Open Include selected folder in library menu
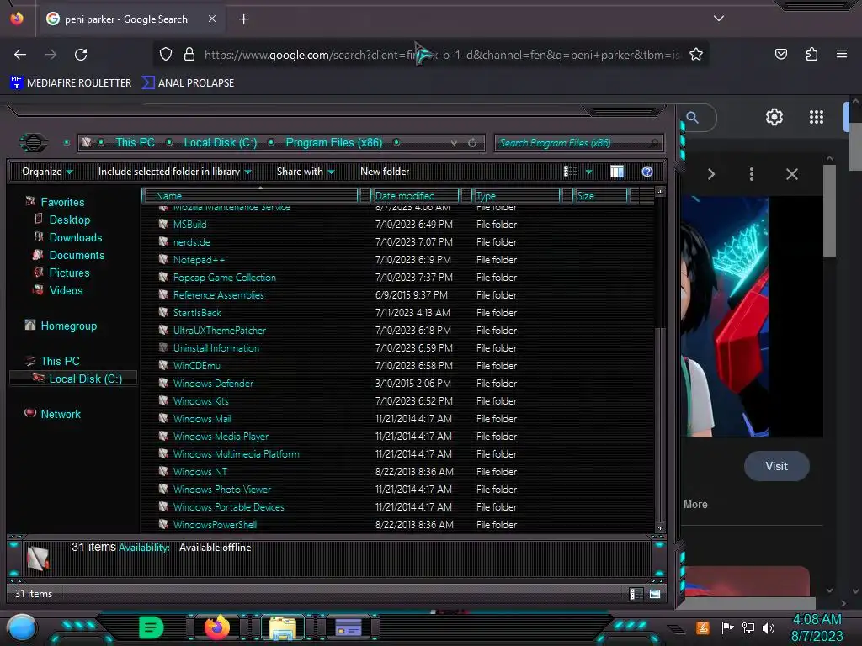The height and width of the screenshot is (646, 862). pos(174,172)
